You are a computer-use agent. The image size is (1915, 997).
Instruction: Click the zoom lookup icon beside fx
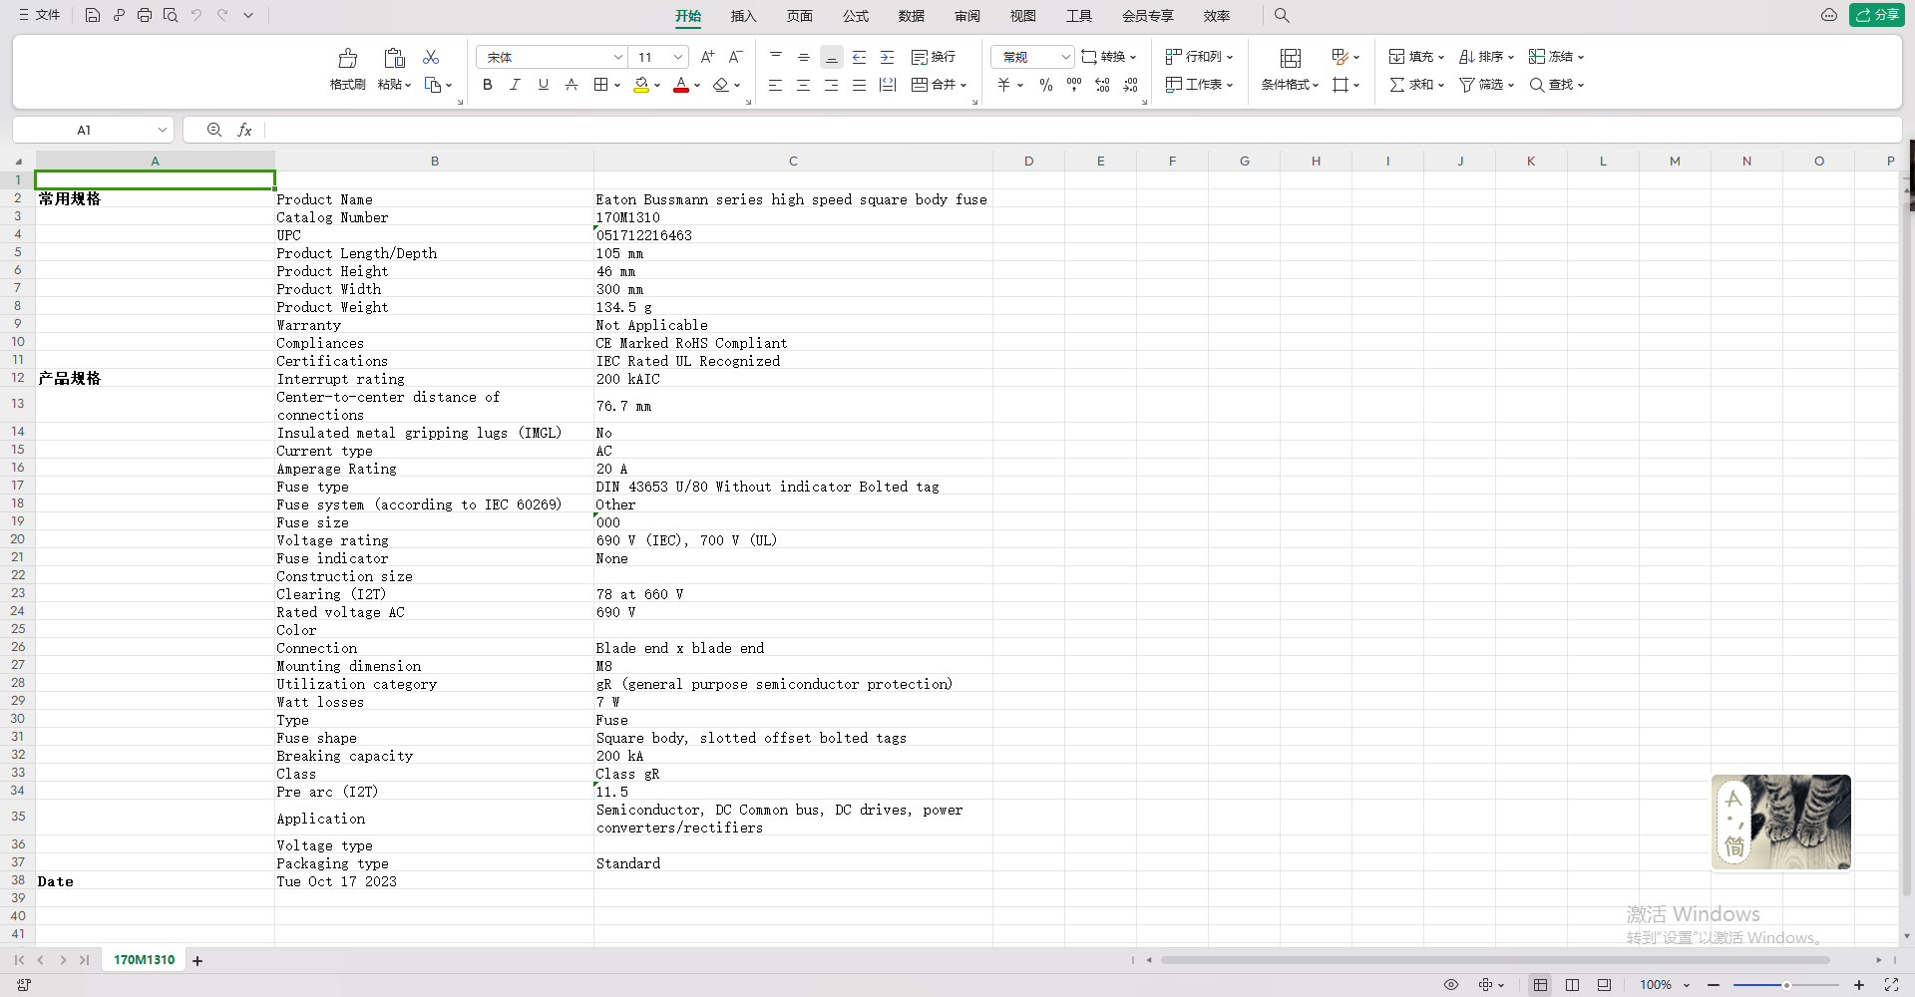214,130
